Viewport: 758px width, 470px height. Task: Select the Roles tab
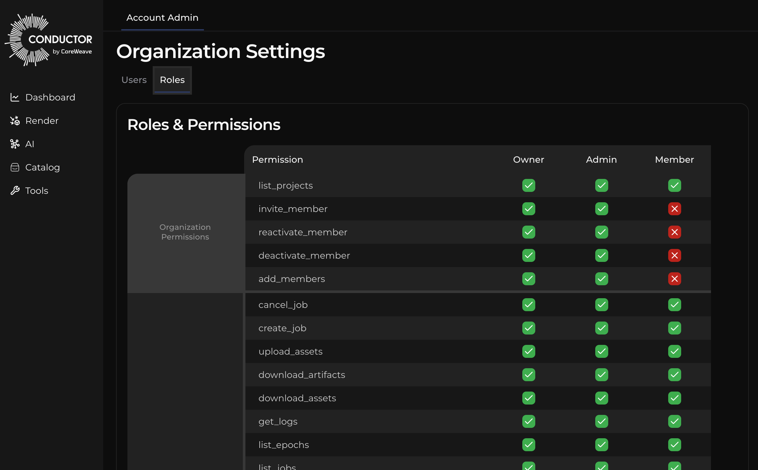172,80
